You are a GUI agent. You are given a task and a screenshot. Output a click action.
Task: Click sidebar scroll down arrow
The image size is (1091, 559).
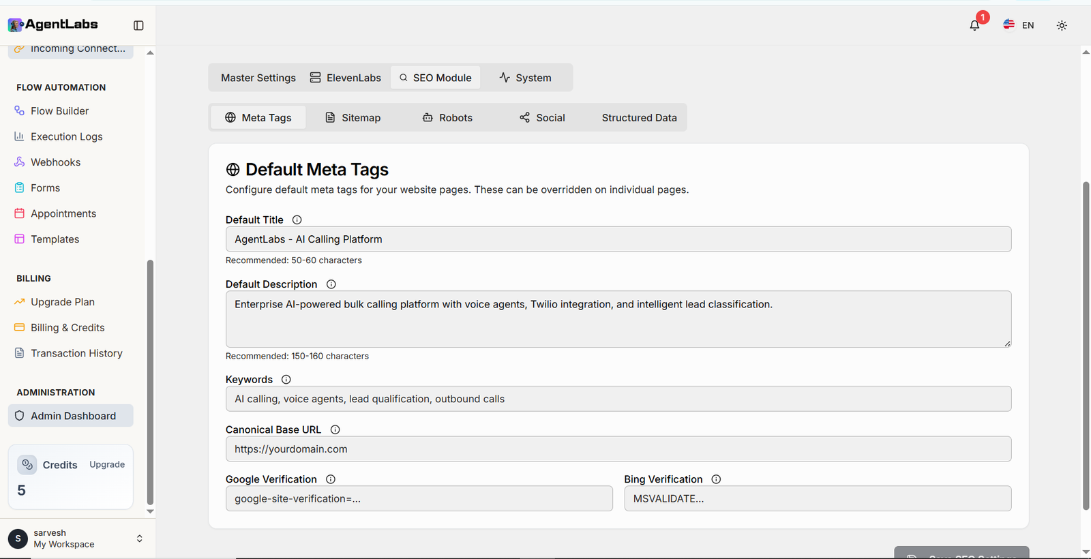point(150,511)
